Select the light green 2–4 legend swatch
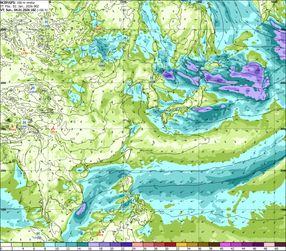Screen dimensions: 286x251 click(x=17, y=245)
